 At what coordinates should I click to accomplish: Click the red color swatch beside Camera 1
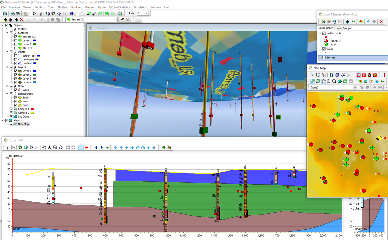pyautogui.click(x=32, y=109)
